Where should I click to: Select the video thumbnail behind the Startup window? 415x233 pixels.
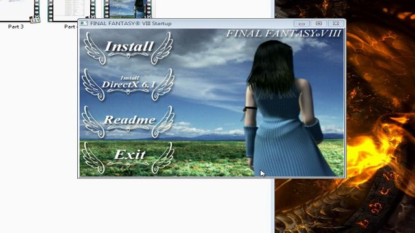point(128,9)
